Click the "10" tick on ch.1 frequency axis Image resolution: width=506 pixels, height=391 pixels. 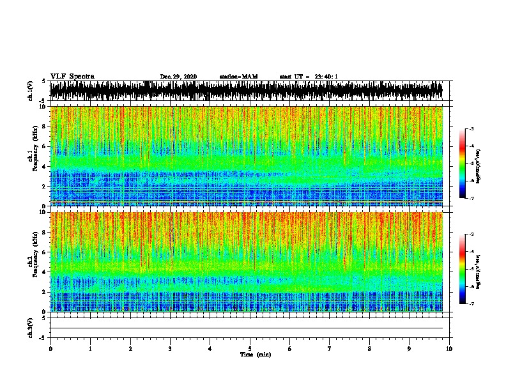click(x=43, y=107)
